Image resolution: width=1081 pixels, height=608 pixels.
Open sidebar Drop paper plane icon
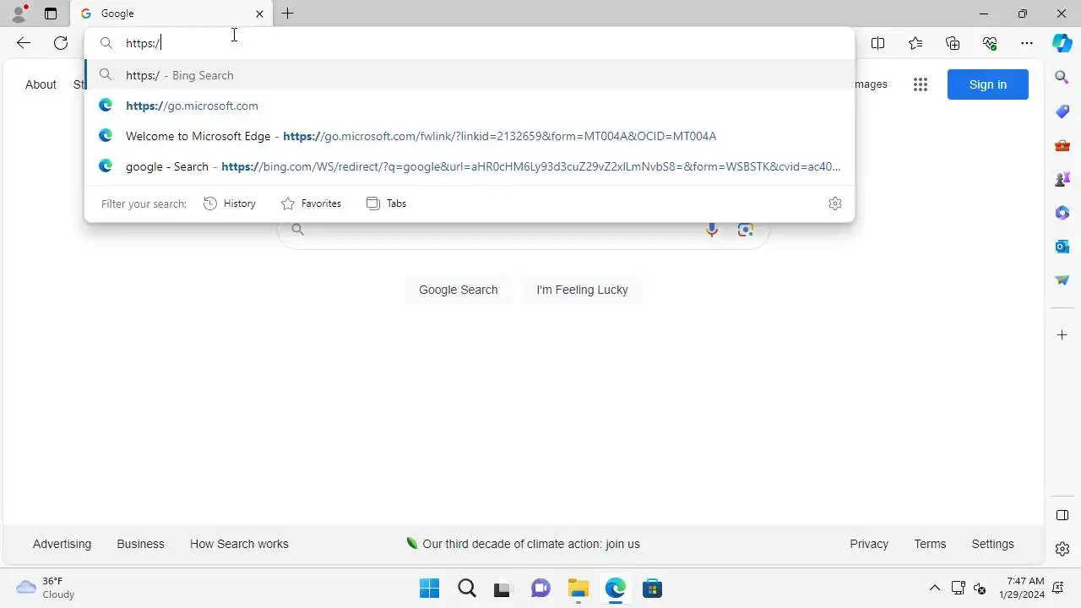click(x=1062, y=280)
